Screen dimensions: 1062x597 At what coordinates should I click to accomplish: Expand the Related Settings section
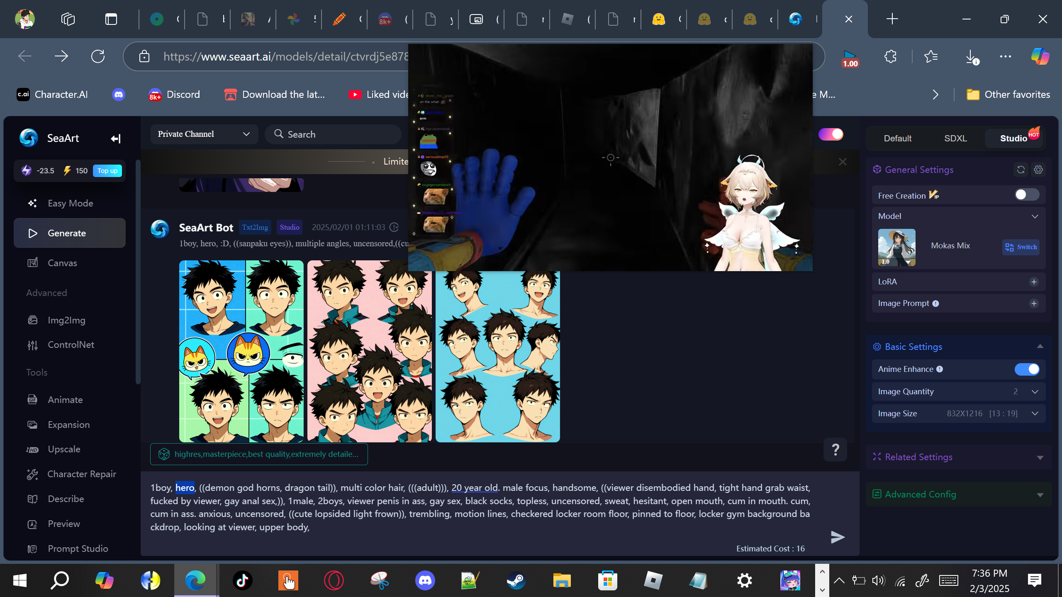click(x=1040, y=457)
